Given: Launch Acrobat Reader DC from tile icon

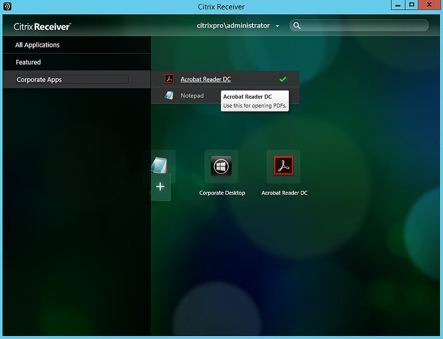Looking at the screenshot, I should (284, 166).
